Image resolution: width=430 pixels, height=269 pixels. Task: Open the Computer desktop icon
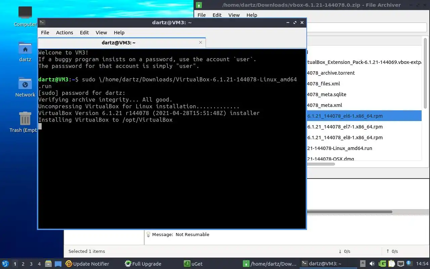point(25,16)
